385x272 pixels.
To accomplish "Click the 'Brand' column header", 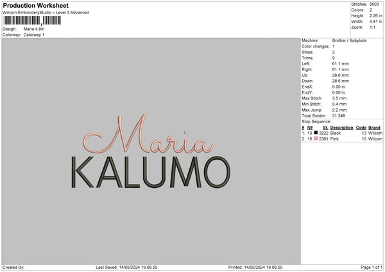I will click(374, 128).
